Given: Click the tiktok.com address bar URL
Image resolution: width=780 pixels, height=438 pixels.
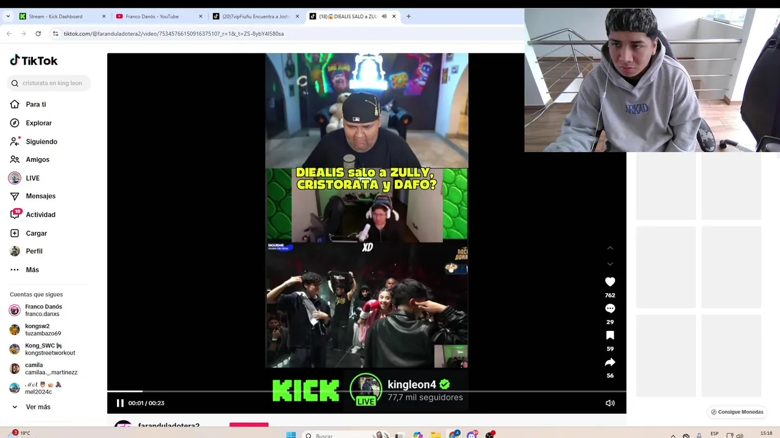Looking at the screenshot, I should pos(174,33).
